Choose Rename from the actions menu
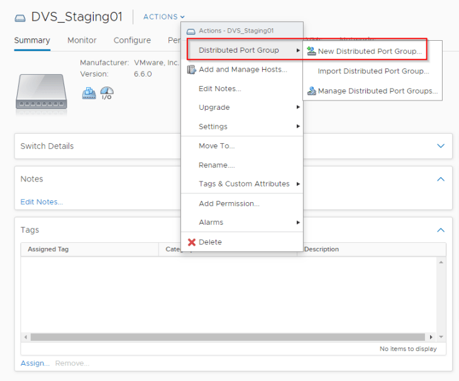 pyautogui.click(x=216, y=165)
